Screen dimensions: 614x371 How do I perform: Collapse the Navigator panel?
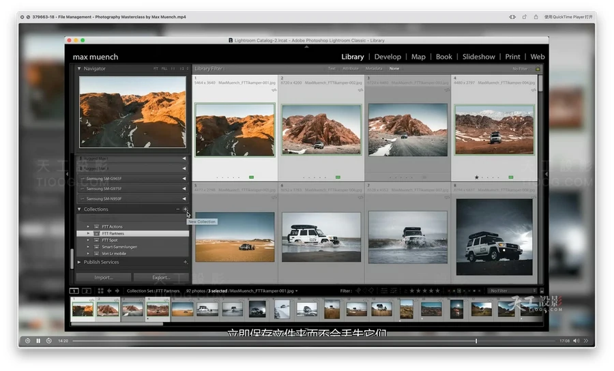pos(79,68)
